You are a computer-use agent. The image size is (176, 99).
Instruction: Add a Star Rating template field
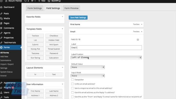pyautogui.click(x=35, y=58)
